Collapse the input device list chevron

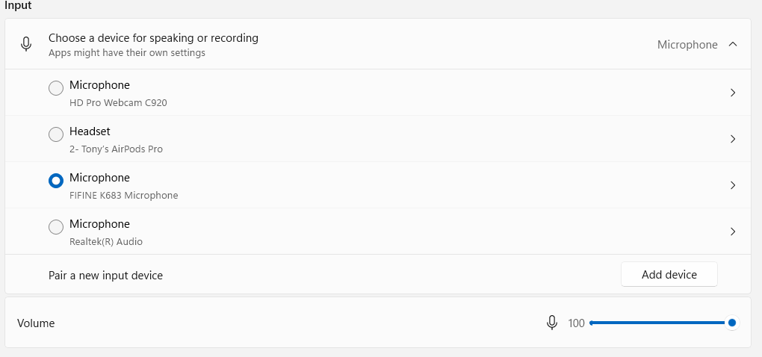pos(733,44)
